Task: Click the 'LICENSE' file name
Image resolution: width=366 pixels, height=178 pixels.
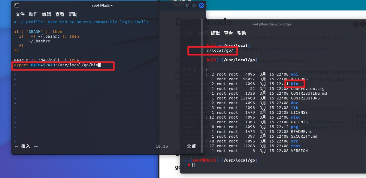Action: tap(299, 112)
